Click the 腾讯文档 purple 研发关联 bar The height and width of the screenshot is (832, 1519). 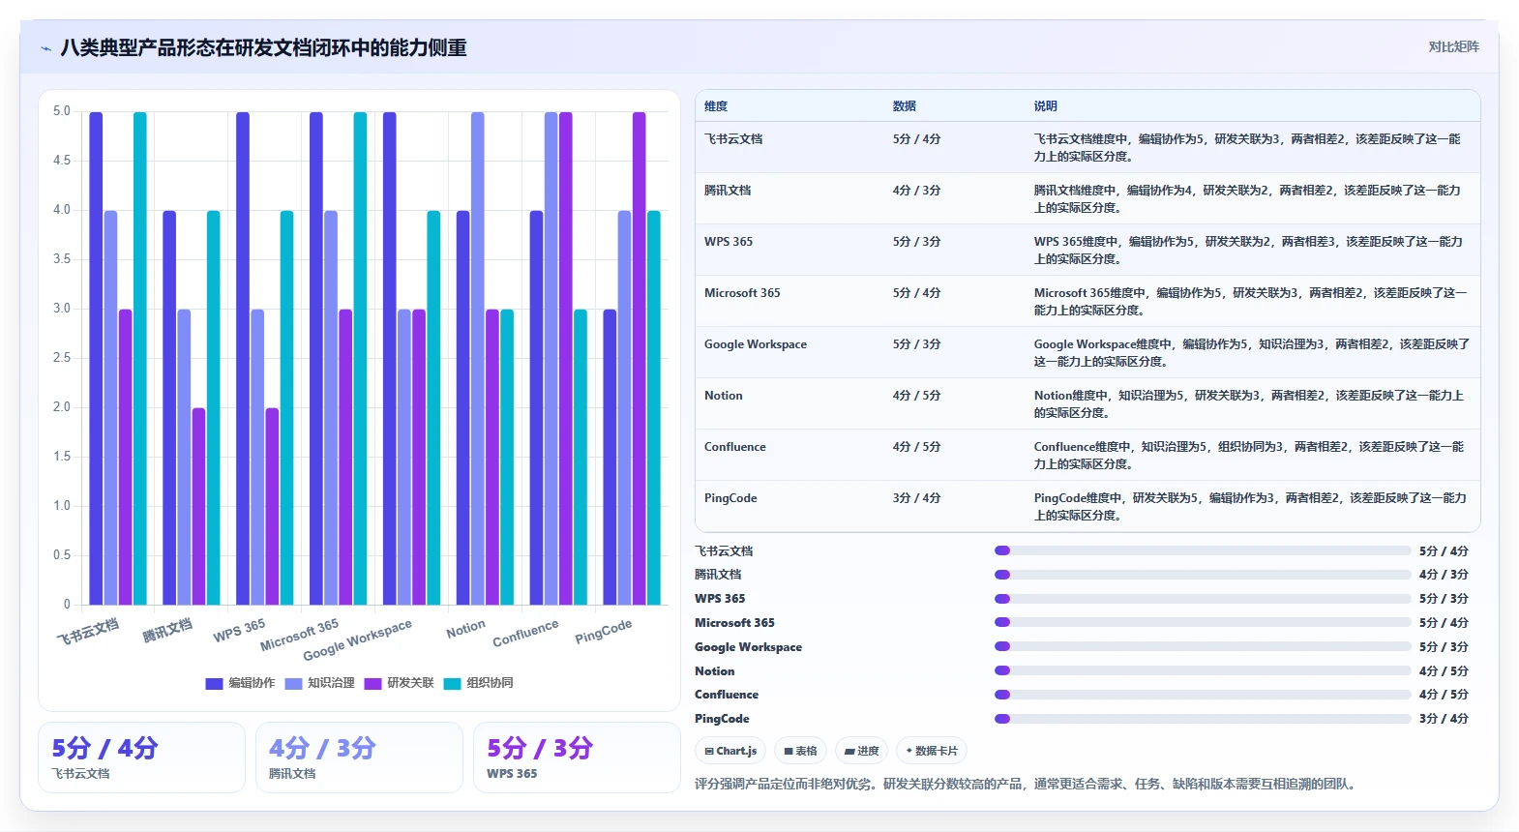198,506
